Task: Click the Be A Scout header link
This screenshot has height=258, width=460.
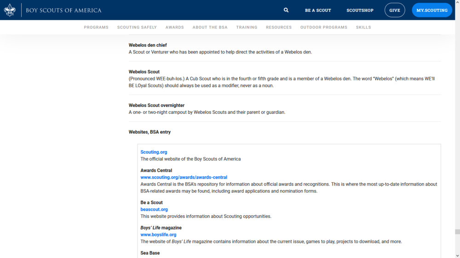Action: tap(318, 10)
